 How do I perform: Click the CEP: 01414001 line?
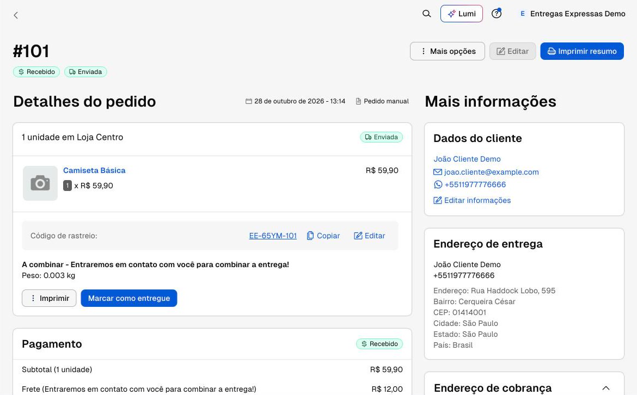point(460,313)
